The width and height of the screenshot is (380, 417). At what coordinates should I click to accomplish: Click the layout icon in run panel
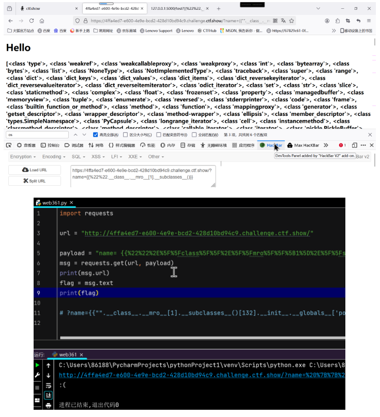(37, 400)
